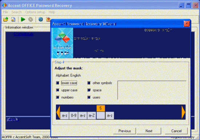Click the right orange arrow of mask strip

[x=183, y=112]
